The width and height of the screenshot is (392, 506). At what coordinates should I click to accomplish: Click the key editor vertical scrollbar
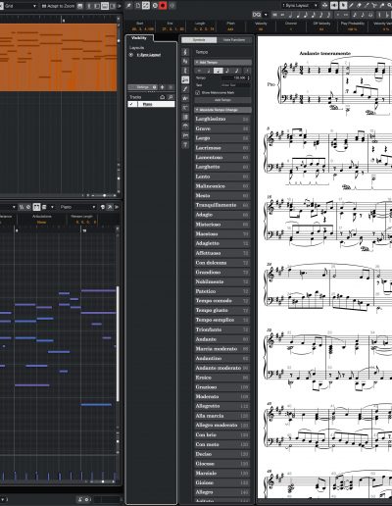click(x=118, y=343)
